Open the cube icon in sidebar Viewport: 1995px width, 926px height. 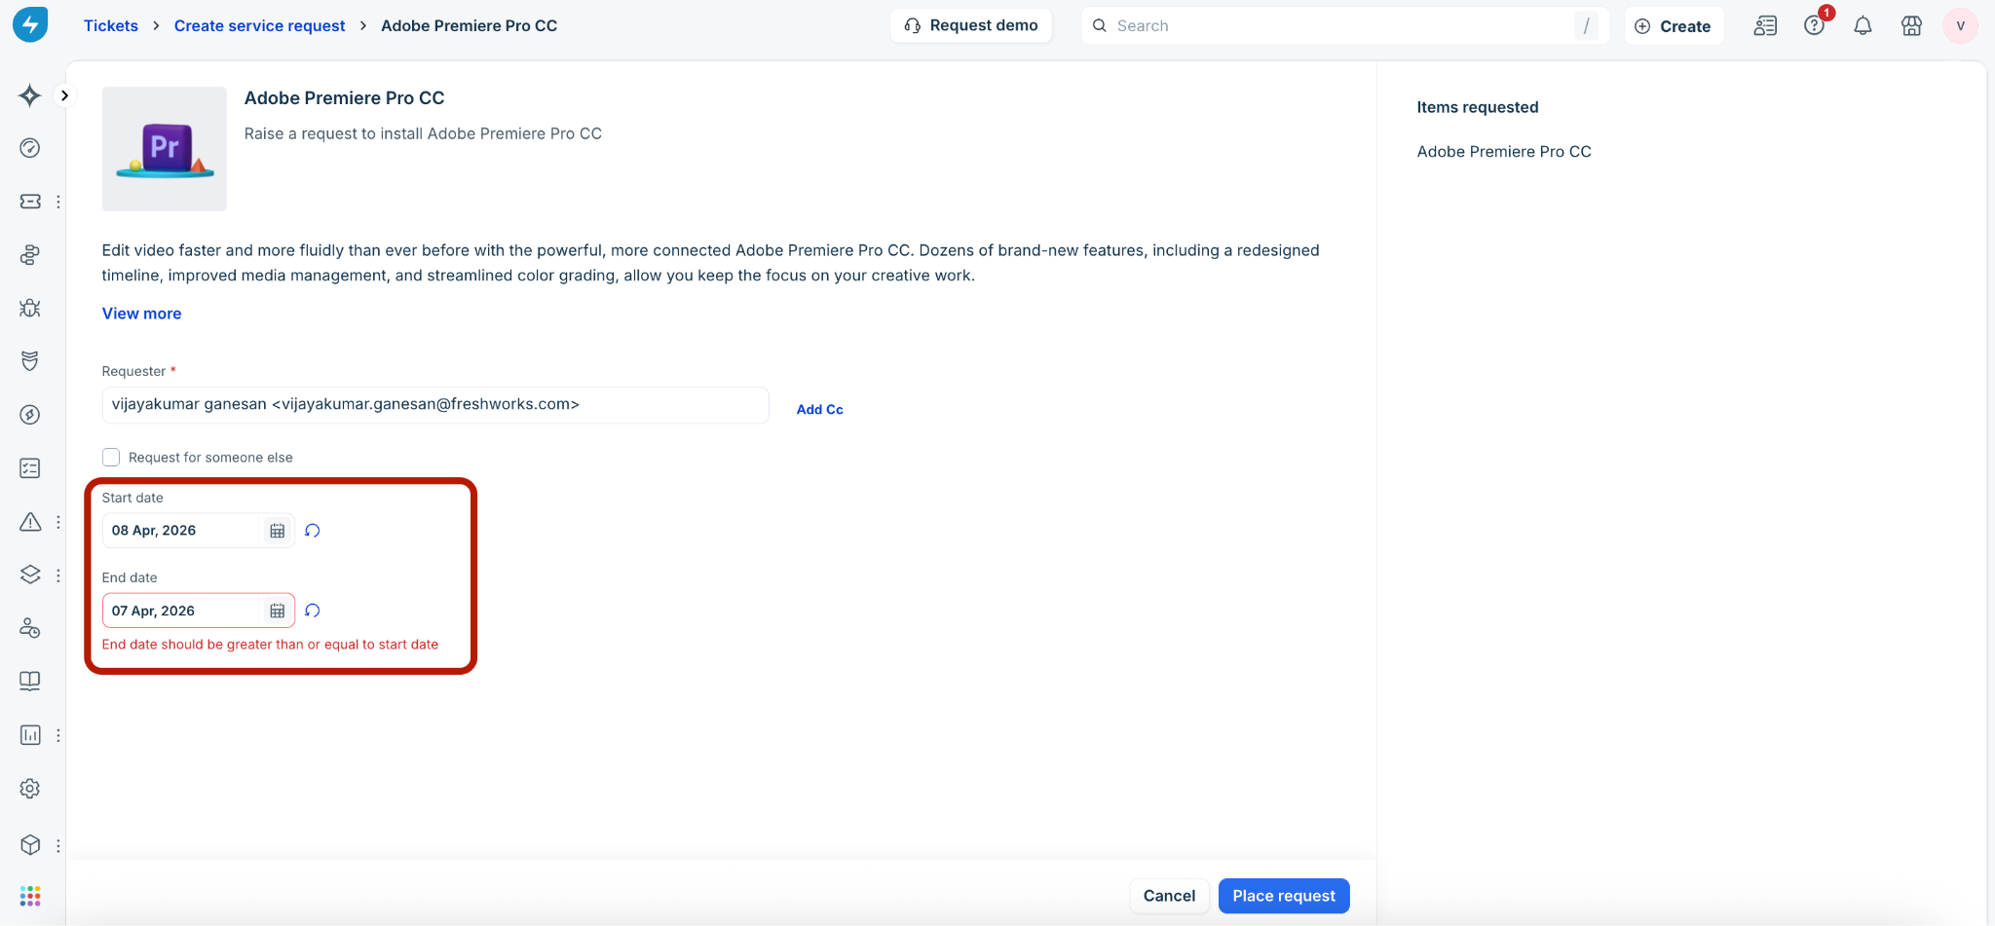[30, 845]
